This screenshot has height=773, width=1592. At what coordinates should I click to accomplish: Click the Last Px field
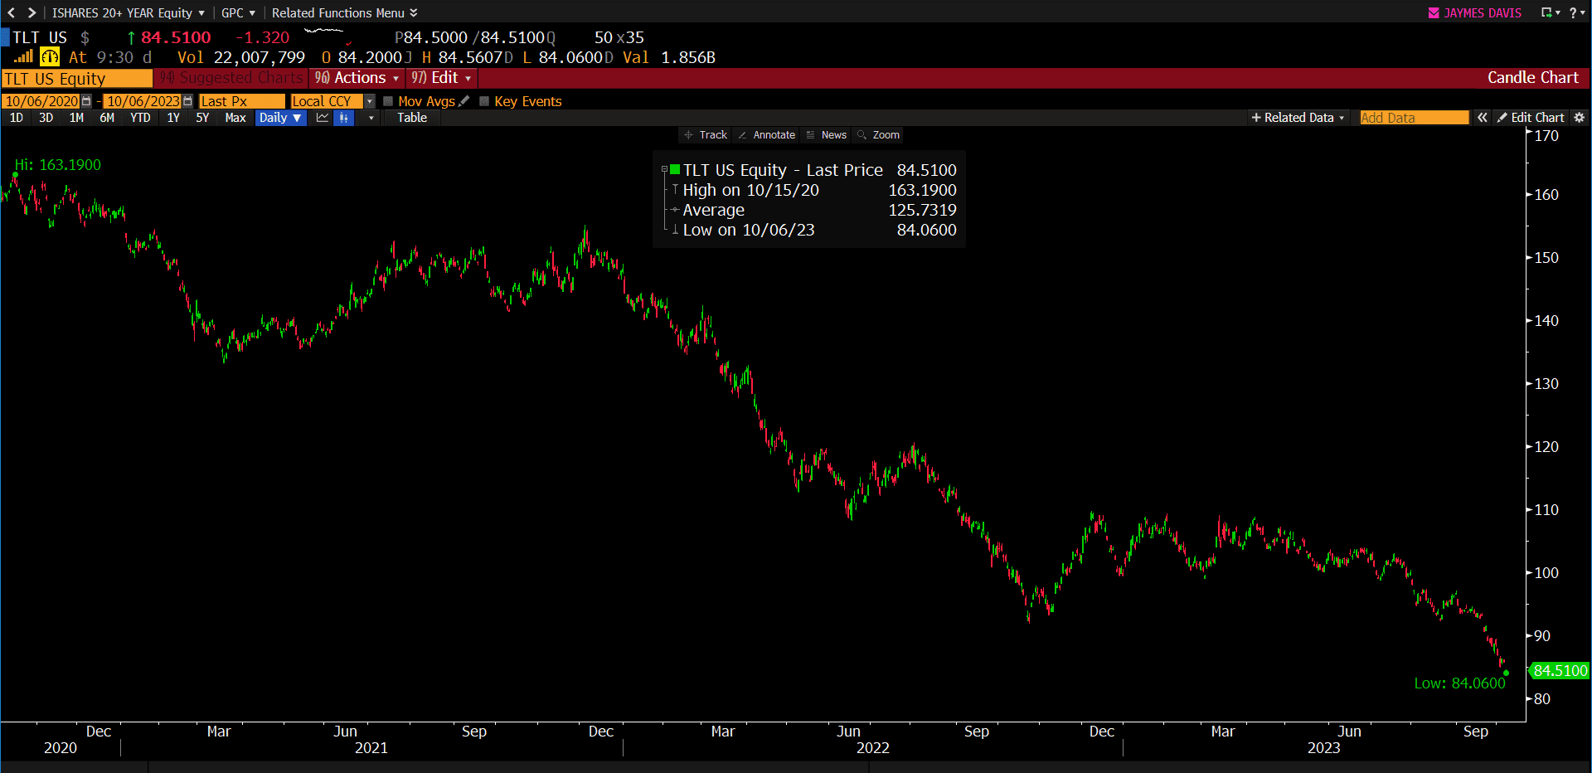242,101
